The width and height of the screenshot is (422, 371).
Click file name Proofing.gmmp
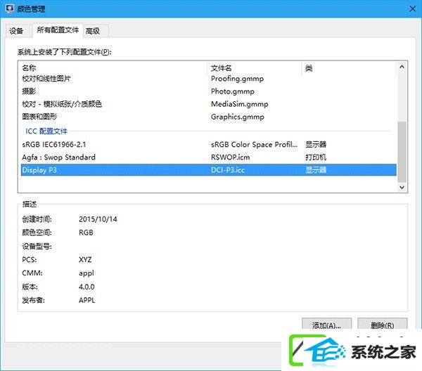coord(238,79)
